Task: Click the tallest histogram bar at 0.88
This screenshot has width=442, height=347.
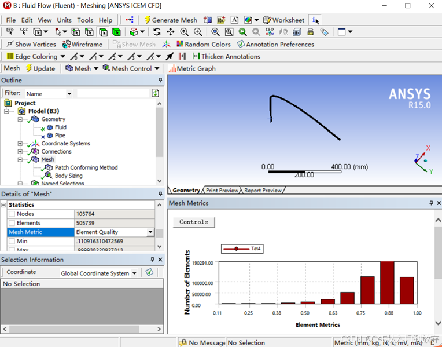Action: [x=387, y=283]
